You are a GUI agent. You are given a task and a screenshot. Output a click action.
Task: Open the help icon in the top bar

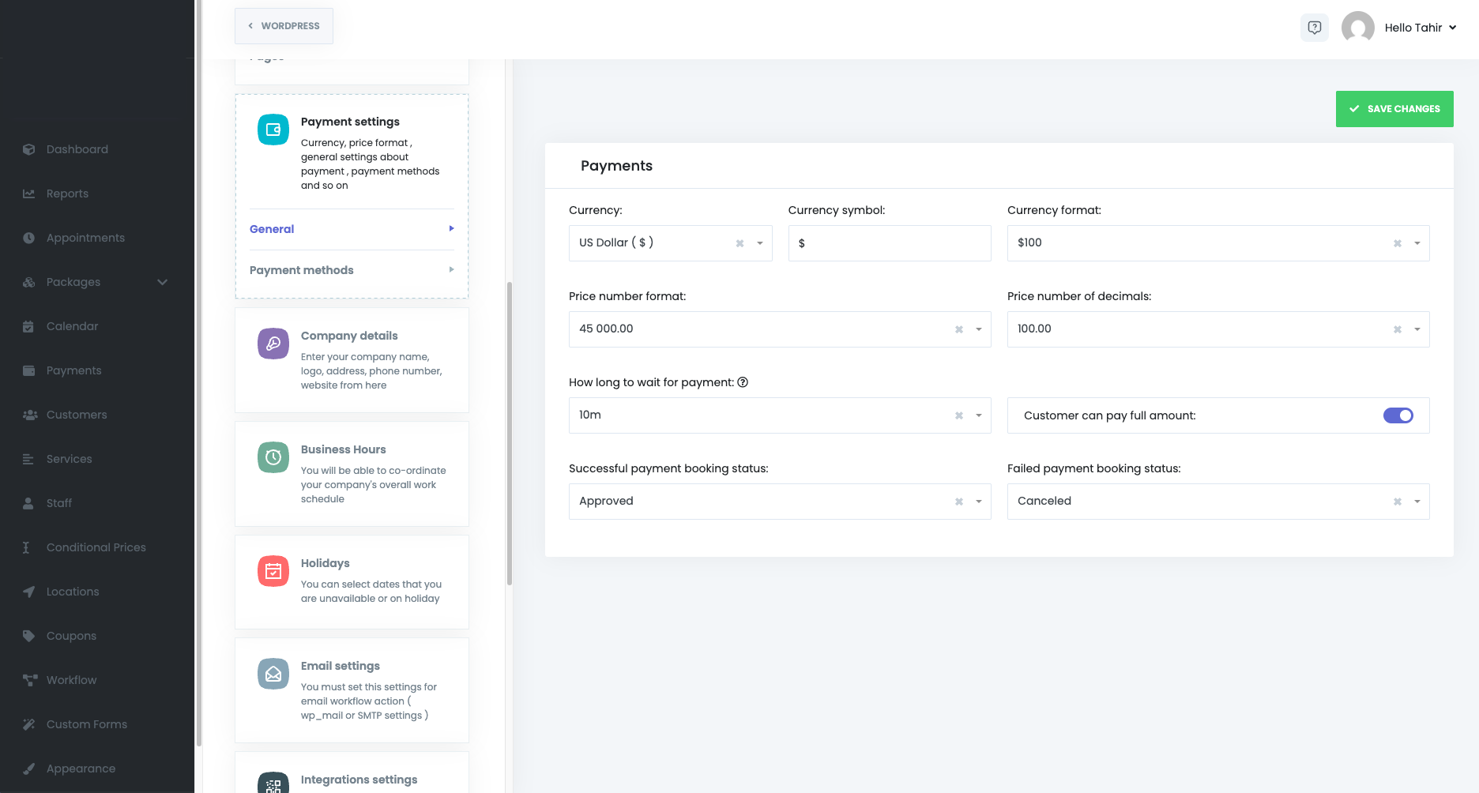pos(1315,28)
